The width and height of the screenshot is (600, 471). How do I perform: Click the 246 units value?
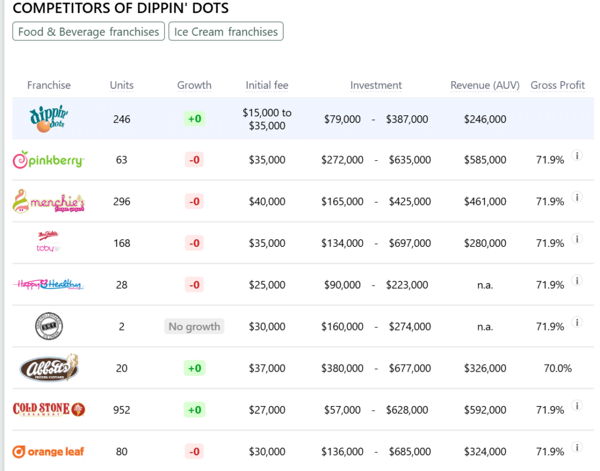pyautogui.click(x=122, y=119)
